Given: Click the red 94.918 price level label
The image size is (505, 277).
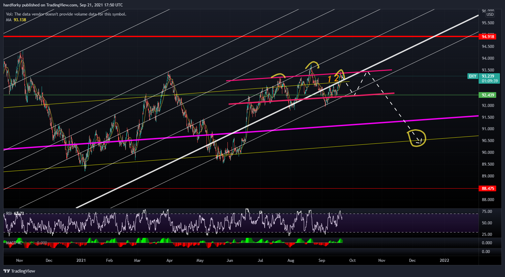Looking at the screenshot, I should [488, 36].
